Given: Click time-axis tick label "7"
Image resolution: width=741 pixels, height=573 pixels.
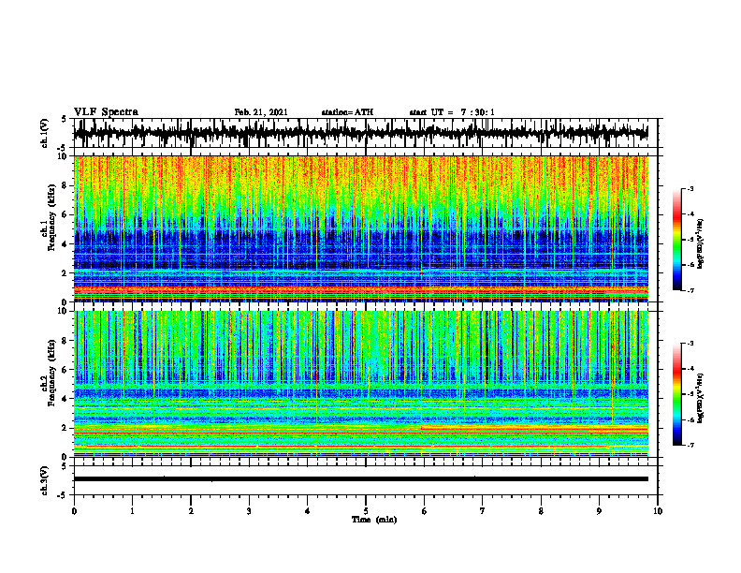Looking at the screenshot, I should 483,511.
